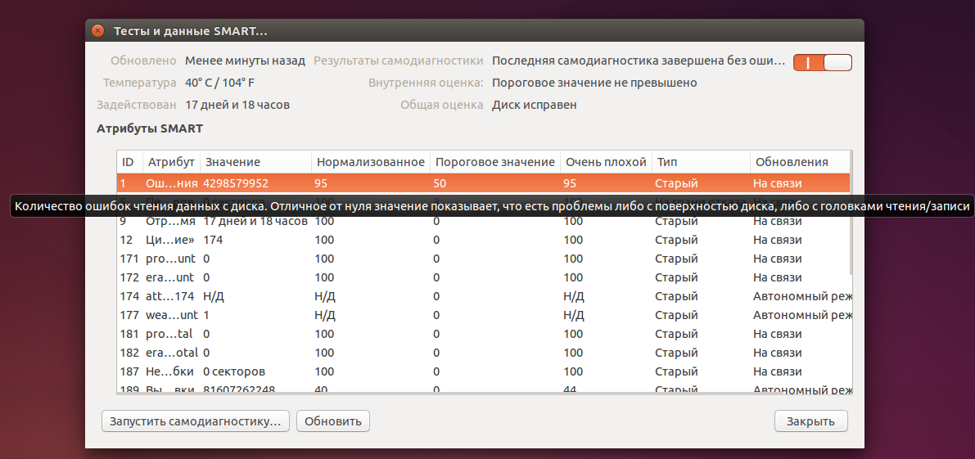Screen dimensions: 975x459
Task: Sort by the Тип column header
Action: [x=700, y=162]
